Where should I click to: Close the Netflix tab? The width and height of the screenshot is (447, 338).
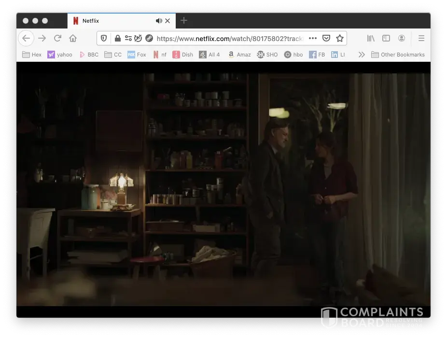coord(168,21)
